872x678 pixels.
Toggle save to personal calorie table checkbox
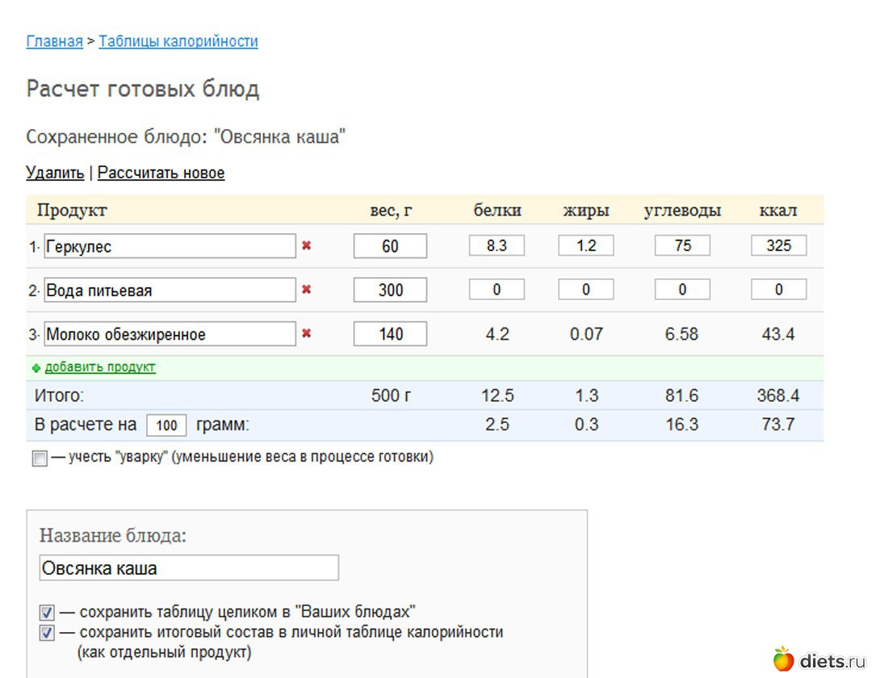(47, 633)
